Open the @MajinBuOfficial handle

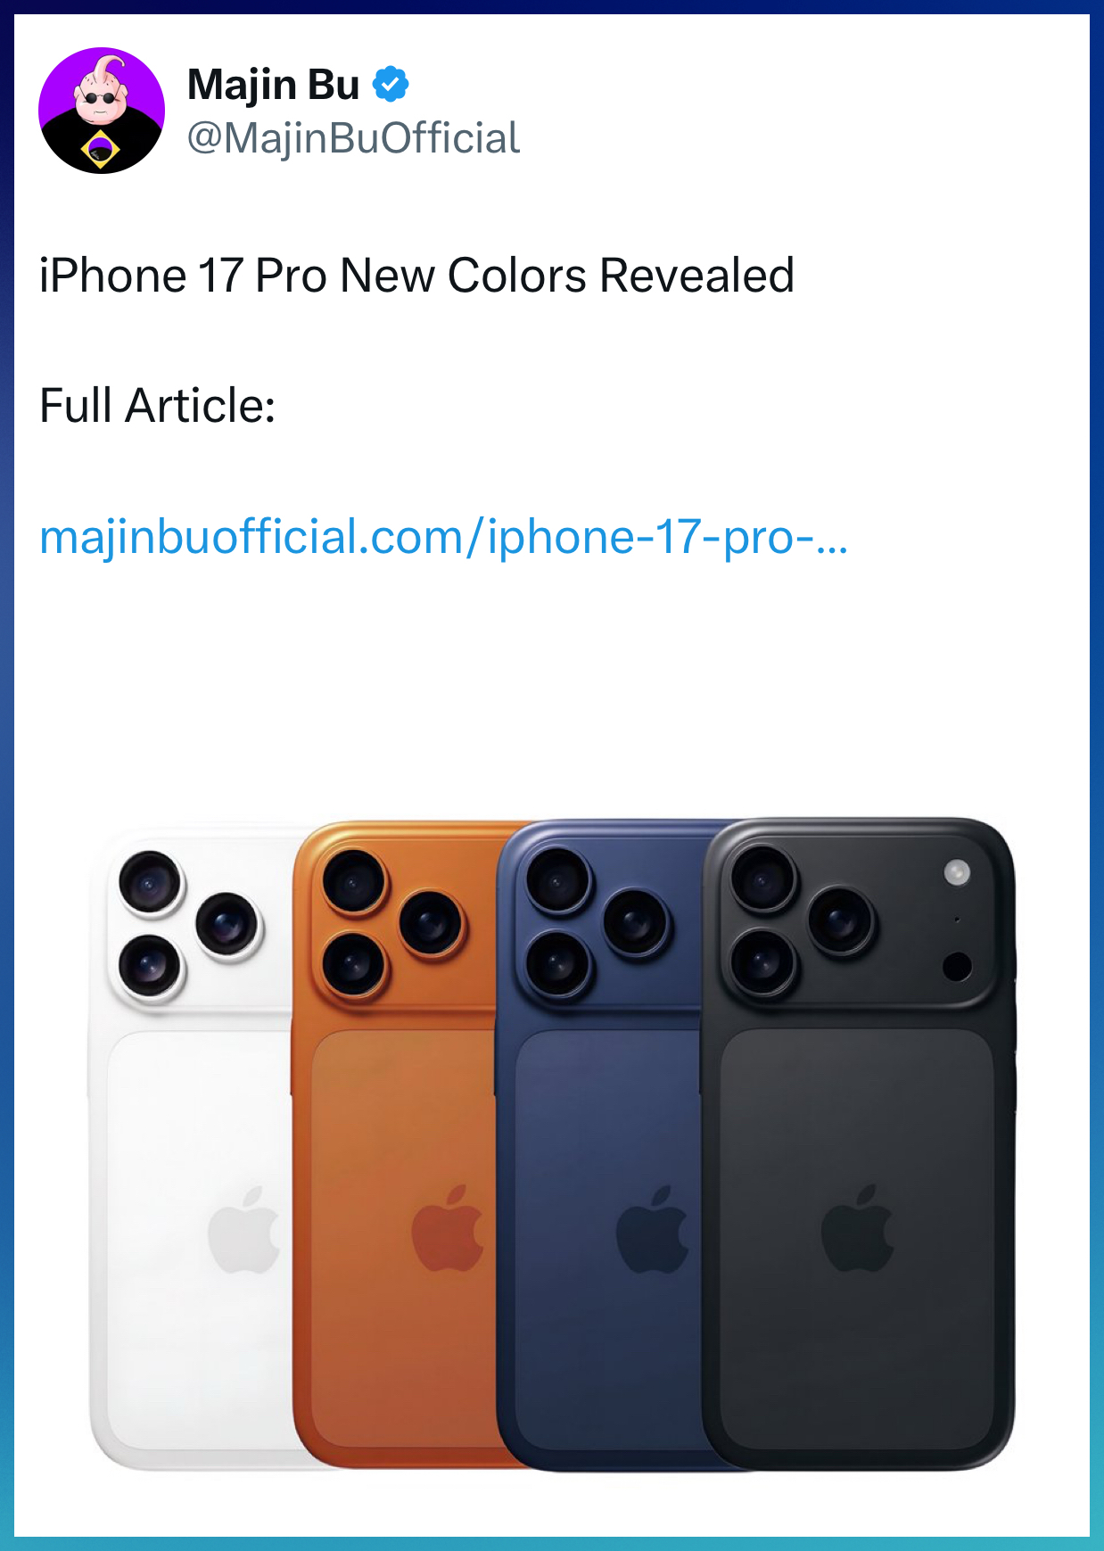(353, 138)
